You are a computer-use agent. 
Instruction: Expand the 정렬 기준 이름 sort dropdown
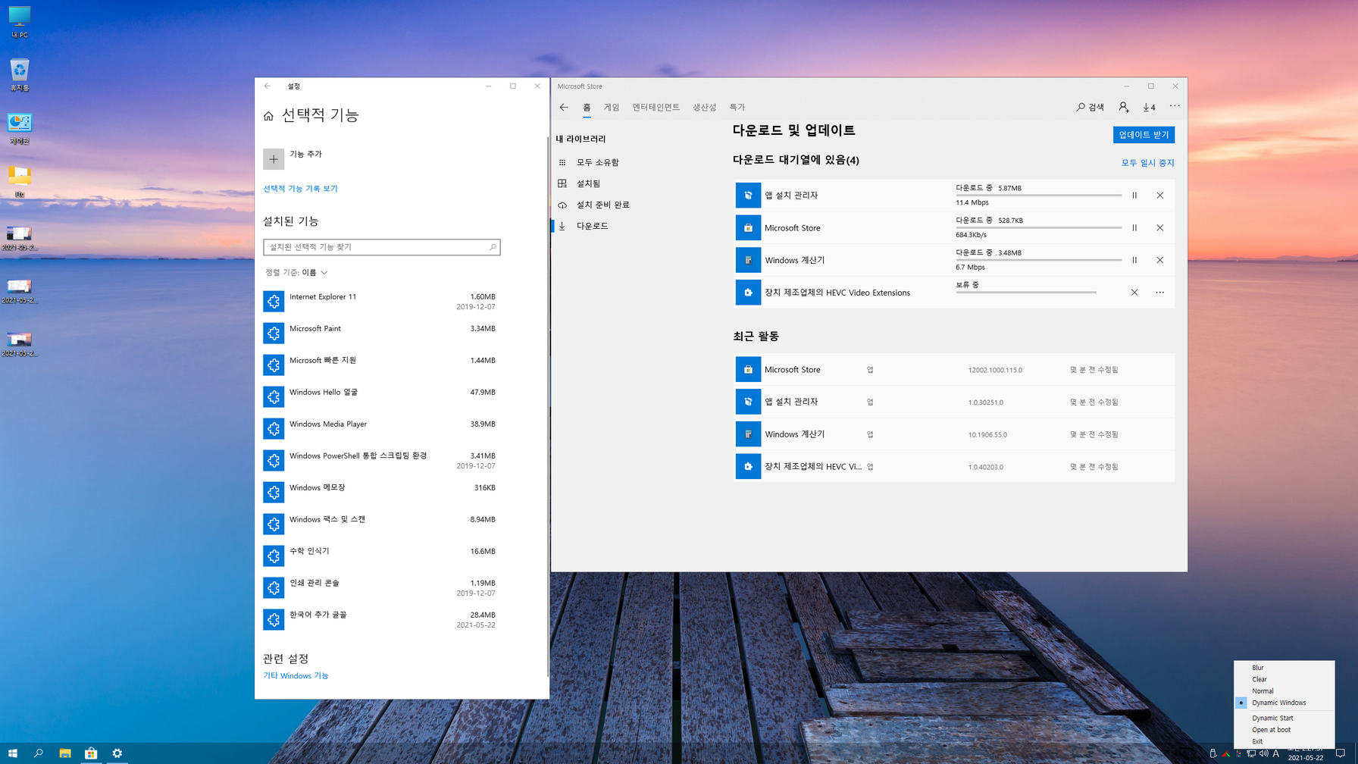296,273
